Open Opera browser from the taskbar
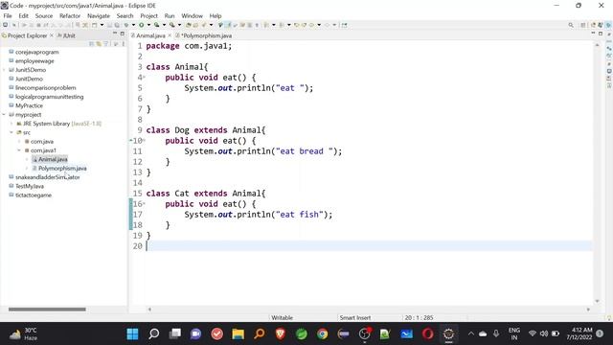 point(428,333)
